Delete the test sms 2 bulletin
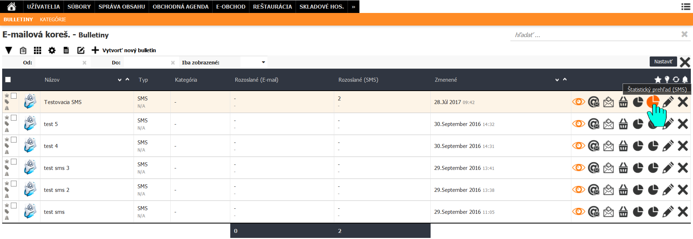 (x=683, y=190)
